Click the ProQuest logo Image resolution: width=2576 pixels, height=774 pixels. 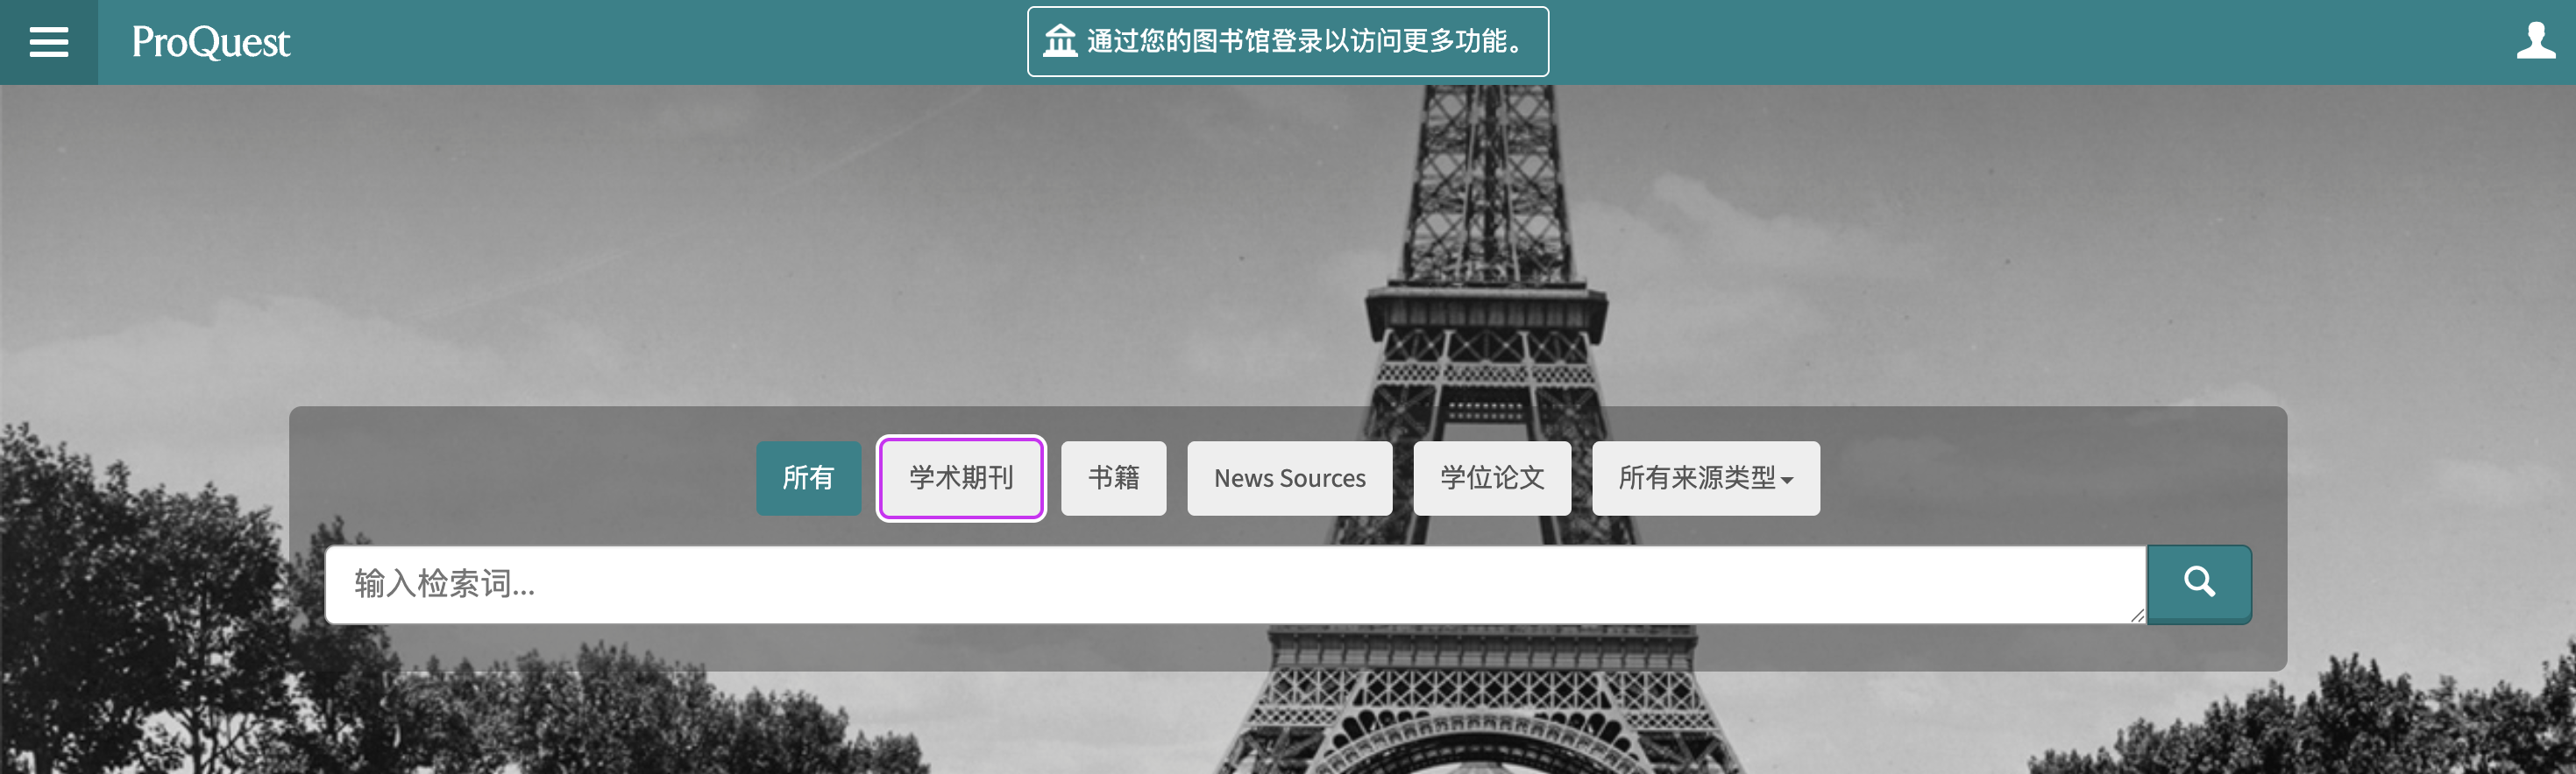(x=210, y=42)
